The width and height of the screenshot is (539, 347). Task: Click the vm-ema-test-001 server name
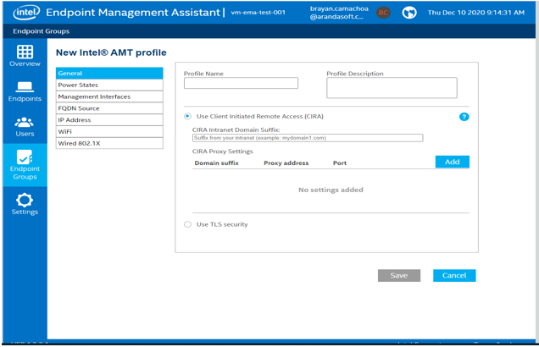258,13
